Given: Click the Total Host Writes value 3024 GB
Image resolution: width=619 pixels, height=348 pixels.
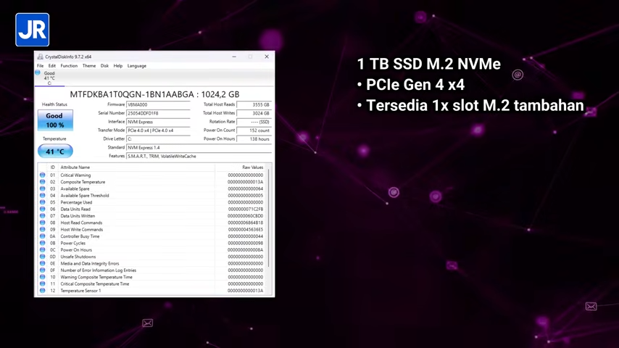Looking at the screenshot, I should click(254, 113).
